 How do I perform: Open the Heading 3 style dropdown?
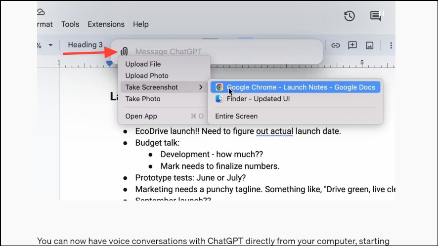(85, 44)
